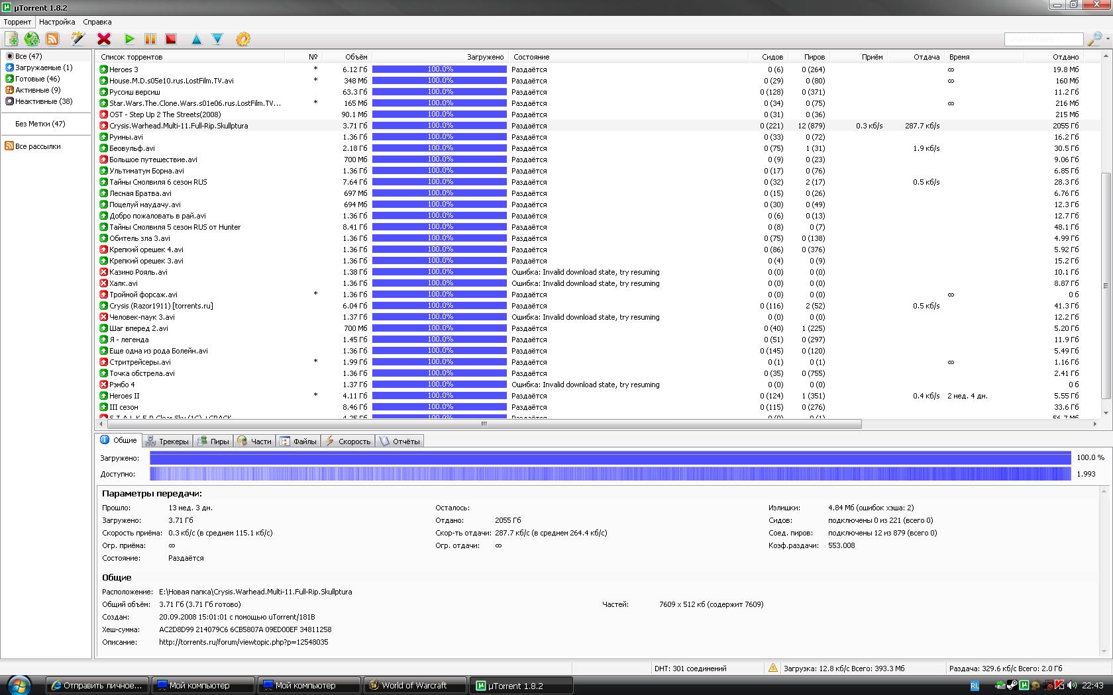The height and width of the screenshot is (695, 1113).
Task: Move torrent down with the blue down arrow
Action: point(217,39)
